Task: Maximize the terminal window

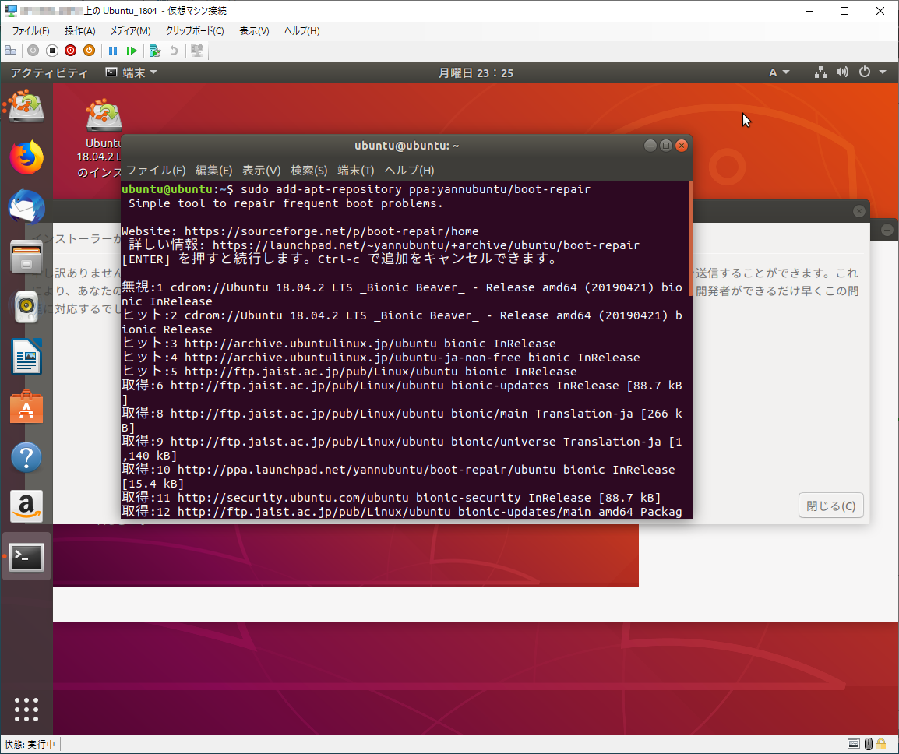Action: click(x=665, y=146)
